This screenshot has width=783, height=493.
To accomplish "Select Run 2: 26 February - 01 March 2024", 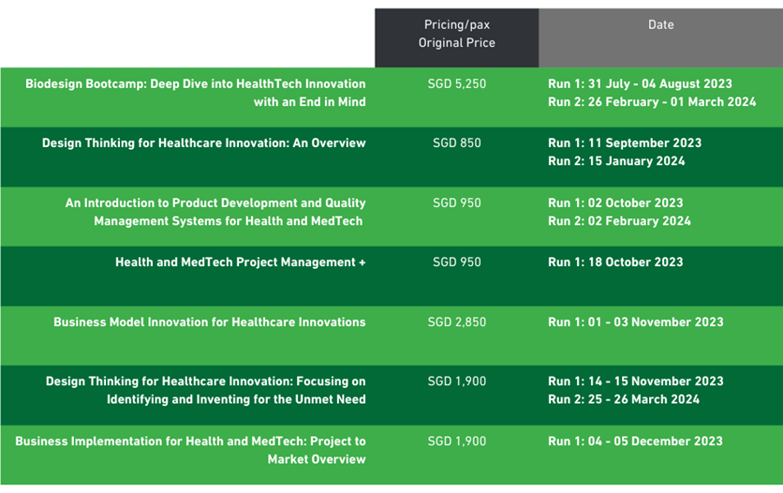I will point(652,102).
